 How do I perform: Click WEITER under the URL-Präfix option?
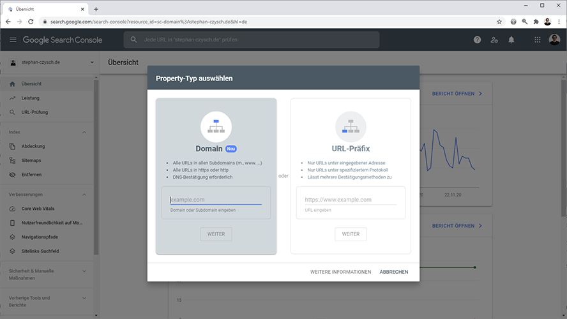coord(351,234)
